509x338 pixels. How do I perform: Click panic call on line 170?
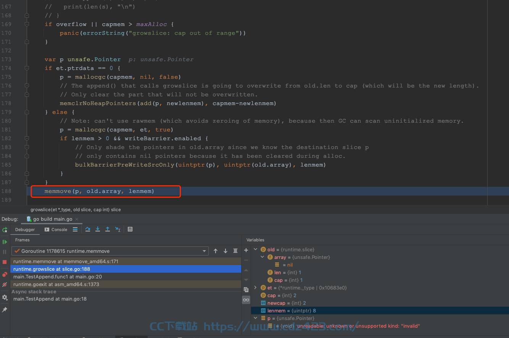click(x=69, y=33)
